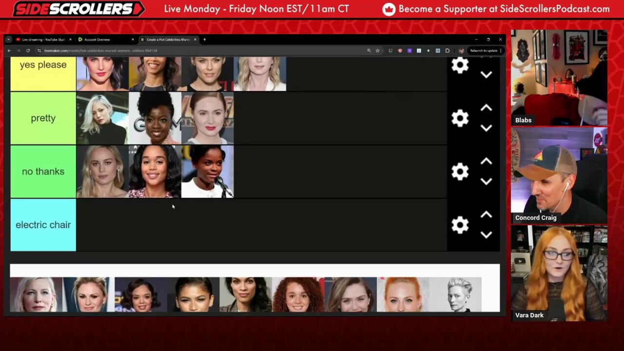Click the red shield extension icon

(x=400, y=51)
